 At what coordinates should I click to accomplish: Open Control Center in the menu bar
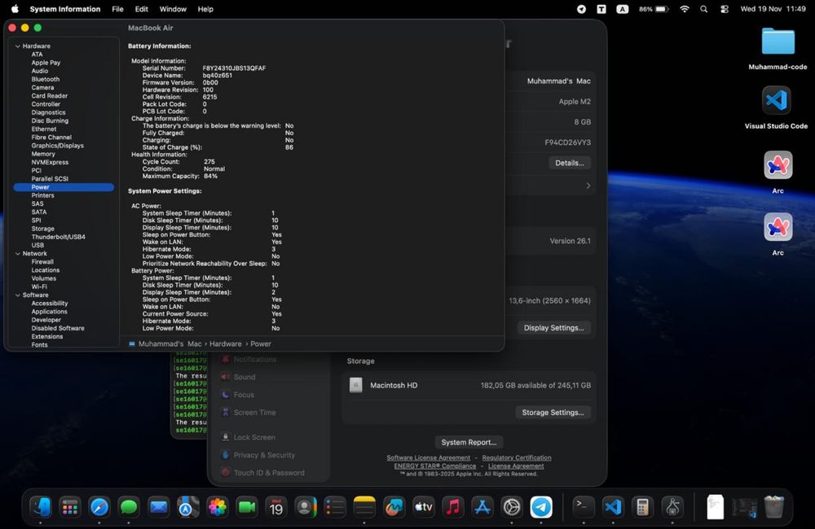click(724, 9)
